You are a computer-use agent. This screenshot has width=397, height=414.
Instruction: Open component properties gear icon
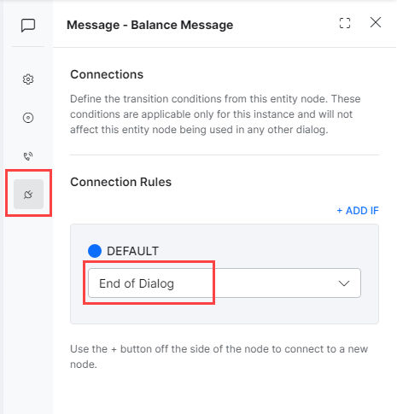[x=28, y=79]
